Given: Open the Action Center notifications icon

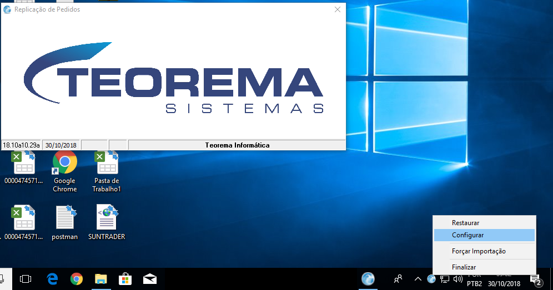Looking at the screenshot, I should (x=536, y=280).
